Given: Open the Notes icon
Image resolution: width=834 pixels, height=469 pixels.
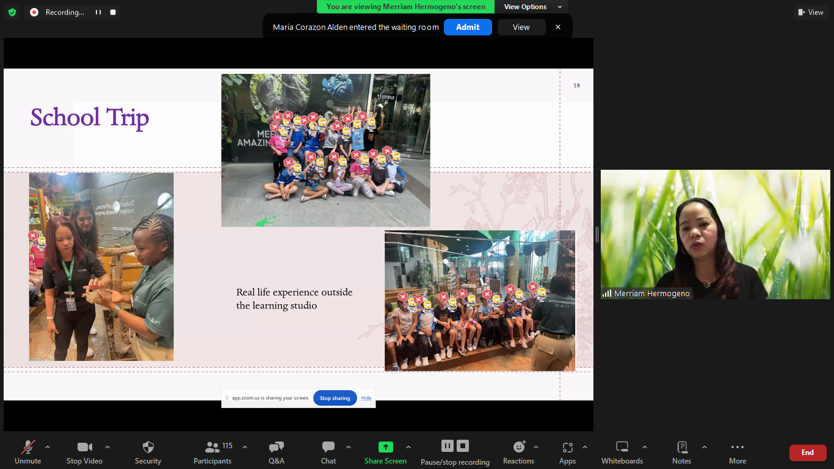Looking at the screenshot, I should tap(681, 452).
